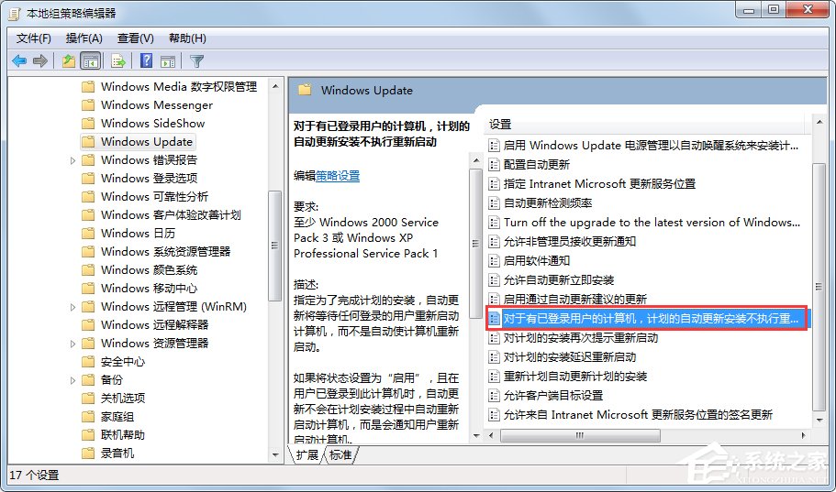Image resolution: width=836 pixels, height=492 pixels.
Task: Select Windows 客户体验改善计划 in the tree
Action: tap(171, 215)
